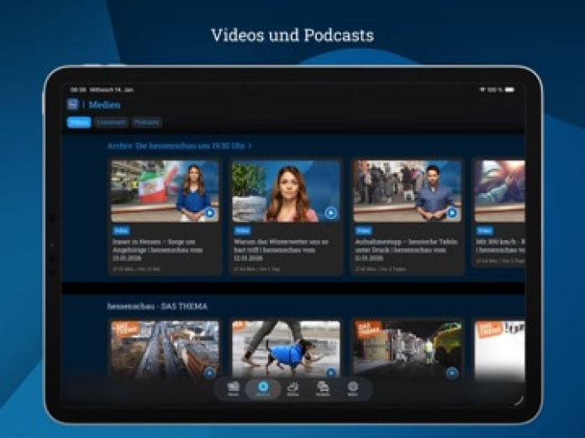Open title 'Aufnahmestopp – hessische Tafeln unter Druck'

click(406, 250)
